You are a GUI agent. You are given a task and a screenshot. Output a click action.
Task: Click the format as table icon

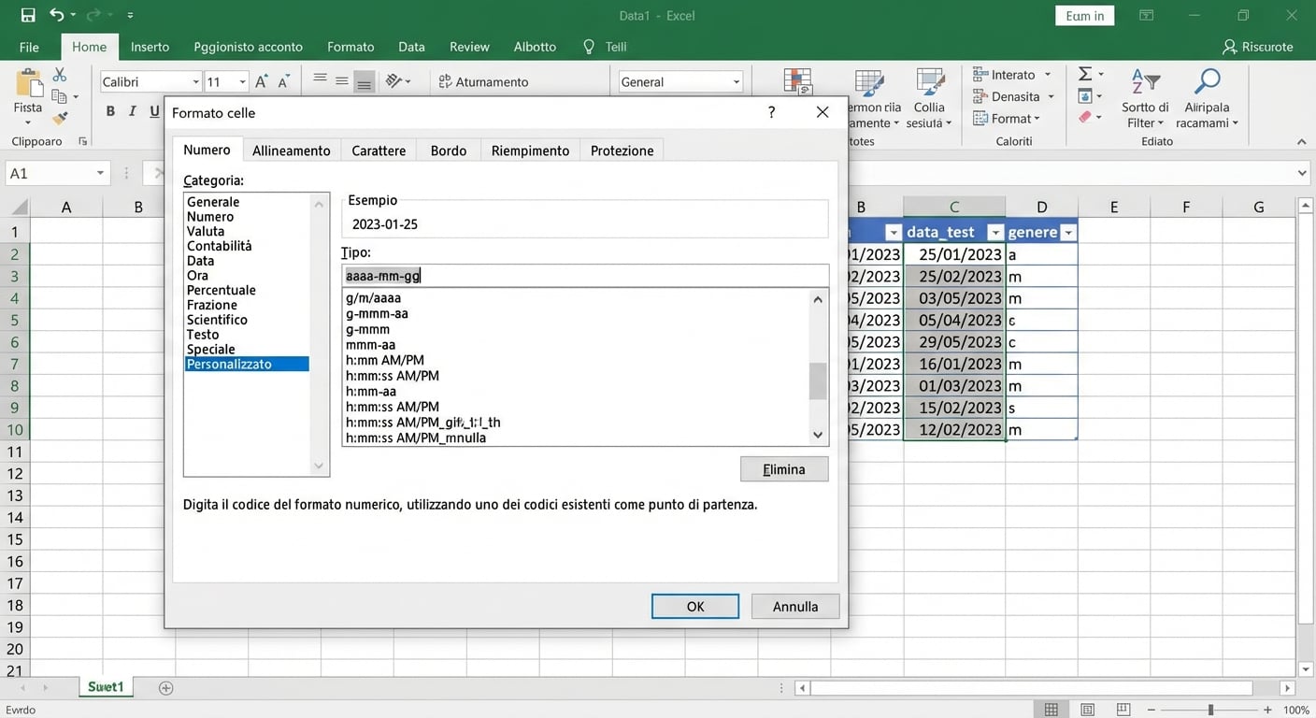869,82
